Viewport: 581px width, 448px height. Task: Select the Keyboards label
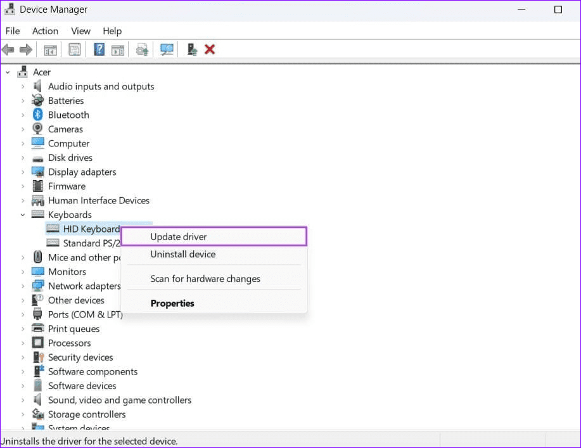pyautogui.click(x=70, y=215)
